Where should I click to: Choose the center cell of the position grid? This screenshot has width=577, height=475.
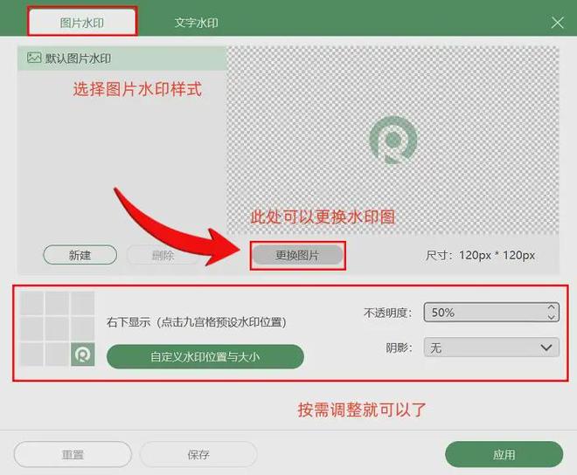(x=58, y=329)
